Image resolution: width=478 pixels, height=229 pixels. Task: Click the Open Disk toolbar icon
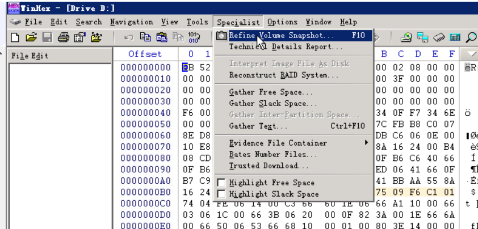406,37
